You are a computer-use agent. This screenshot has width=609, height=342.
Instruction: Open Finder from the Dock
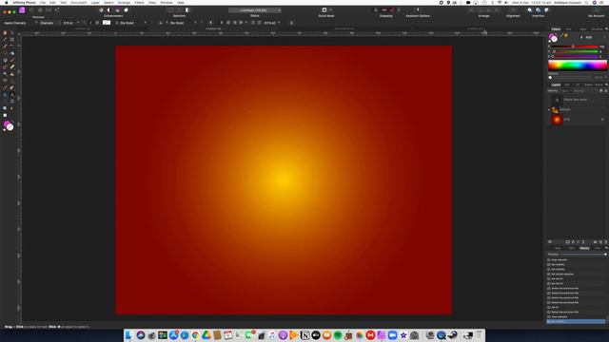129,335
